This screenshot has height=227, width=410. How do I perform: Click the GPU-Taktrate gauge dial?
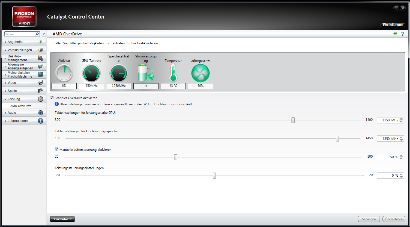[x=91, y=73]
